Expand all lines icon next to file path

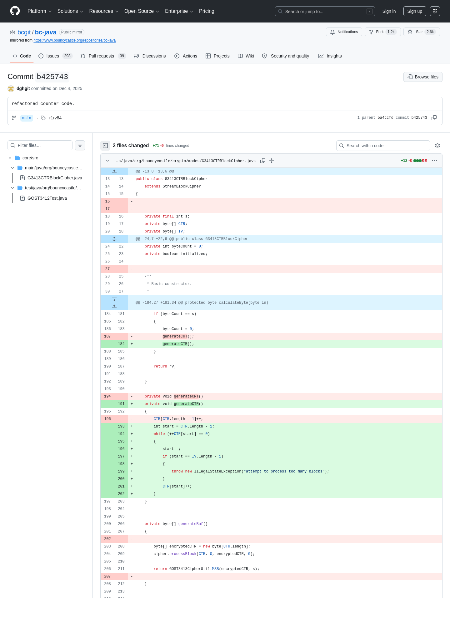[x=272, y=161]
